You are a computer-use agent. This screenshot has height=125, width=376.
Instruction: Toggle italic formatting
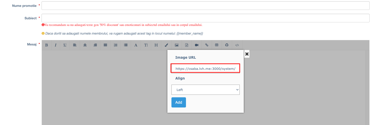(x=56, y=45)
